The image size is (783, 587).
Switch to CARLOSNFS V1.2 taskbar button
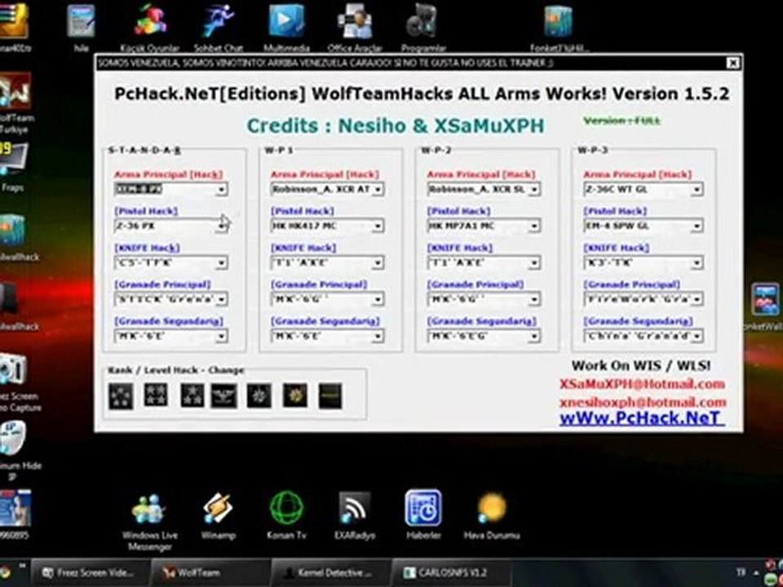[451, 572]
